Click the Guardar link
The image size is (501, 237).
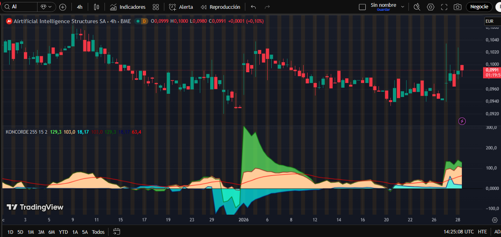point(383,10)
